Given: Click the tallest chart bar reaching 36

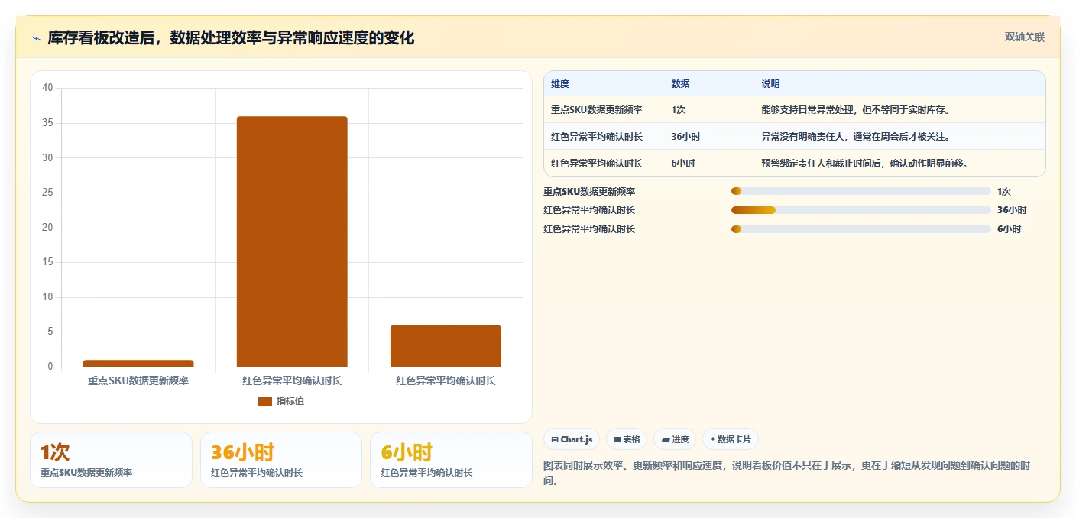Looking at the screenshot, I should 292,241.
